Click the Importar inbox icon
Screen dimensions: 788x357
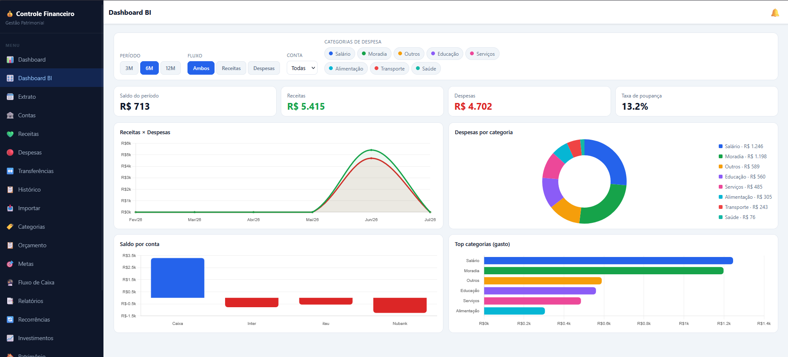10,208
